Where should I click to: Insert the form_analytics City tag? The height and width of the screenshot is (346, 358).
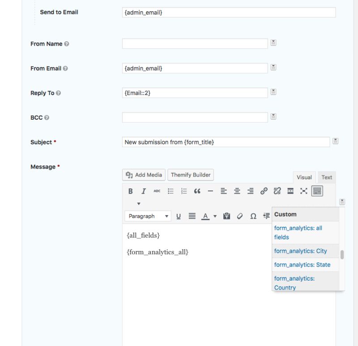click(299, 251)
